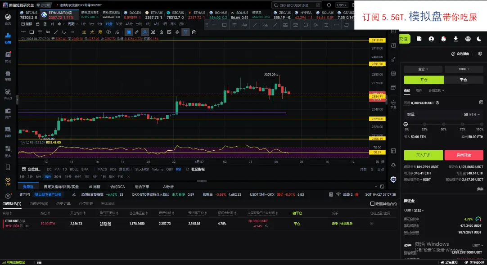487x265 pixels.
Task: Open the USD currency dropdown in header
Action: [x=342, y=5]
